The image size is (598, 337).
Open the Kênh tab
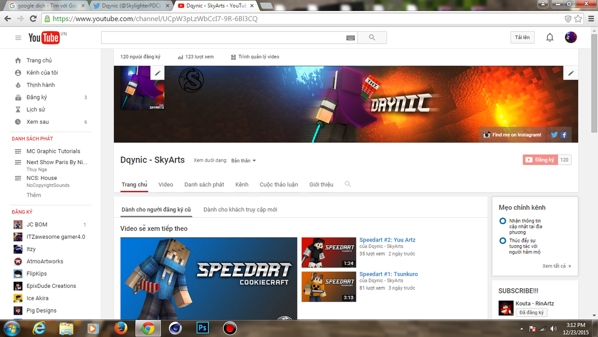pyautogui.click(x=242, y=184)
